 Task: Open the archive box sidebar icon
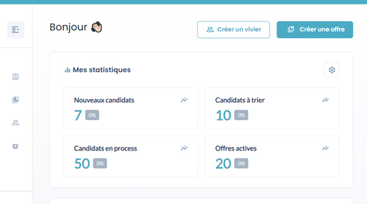pos(15,146)
